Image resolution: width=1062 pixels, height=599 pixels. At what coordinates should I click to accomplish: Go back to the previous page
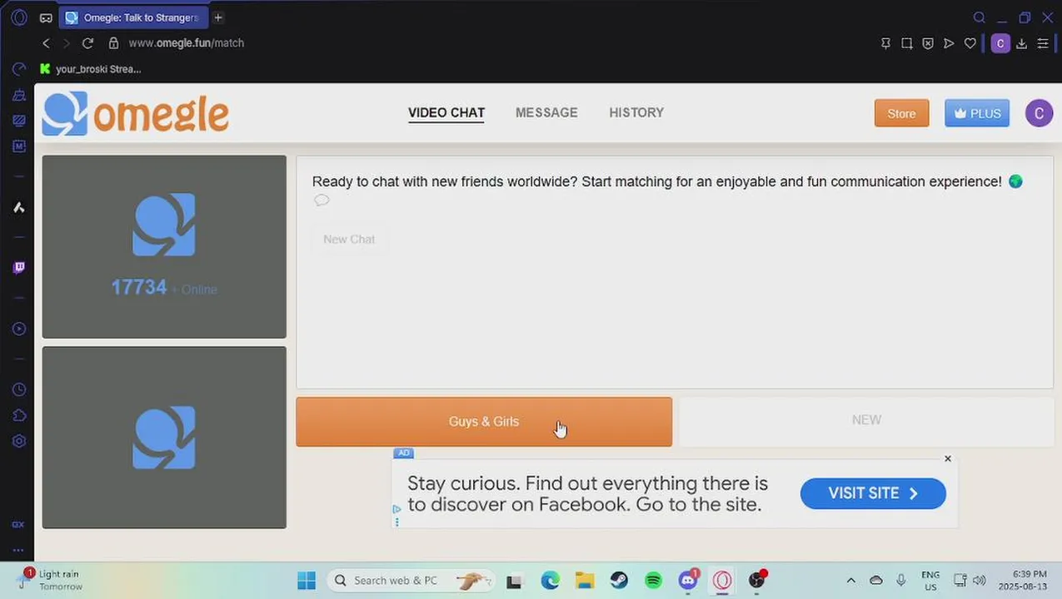tap(47, 43)
